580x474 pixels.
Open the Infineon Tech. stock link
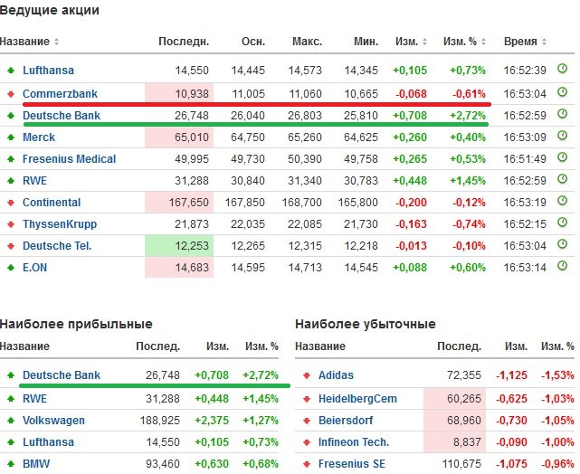pos(354,442)
